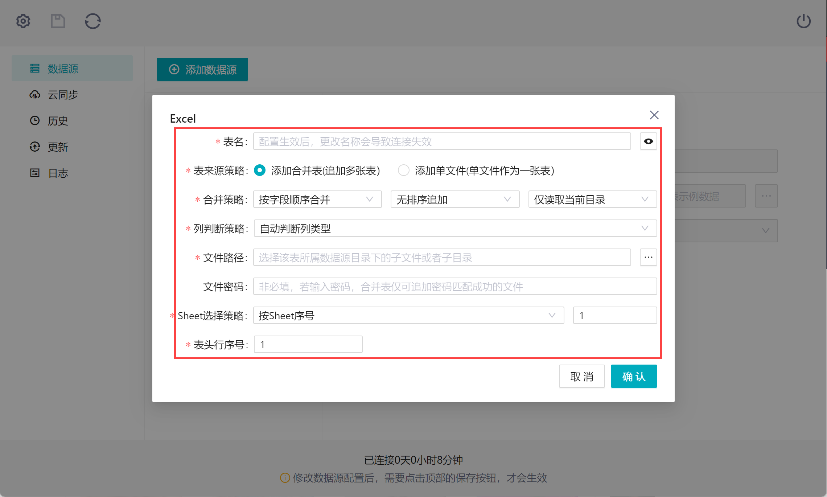
Task: Expand the 无排序追加 dropdown
Action: tap(454, 200)
